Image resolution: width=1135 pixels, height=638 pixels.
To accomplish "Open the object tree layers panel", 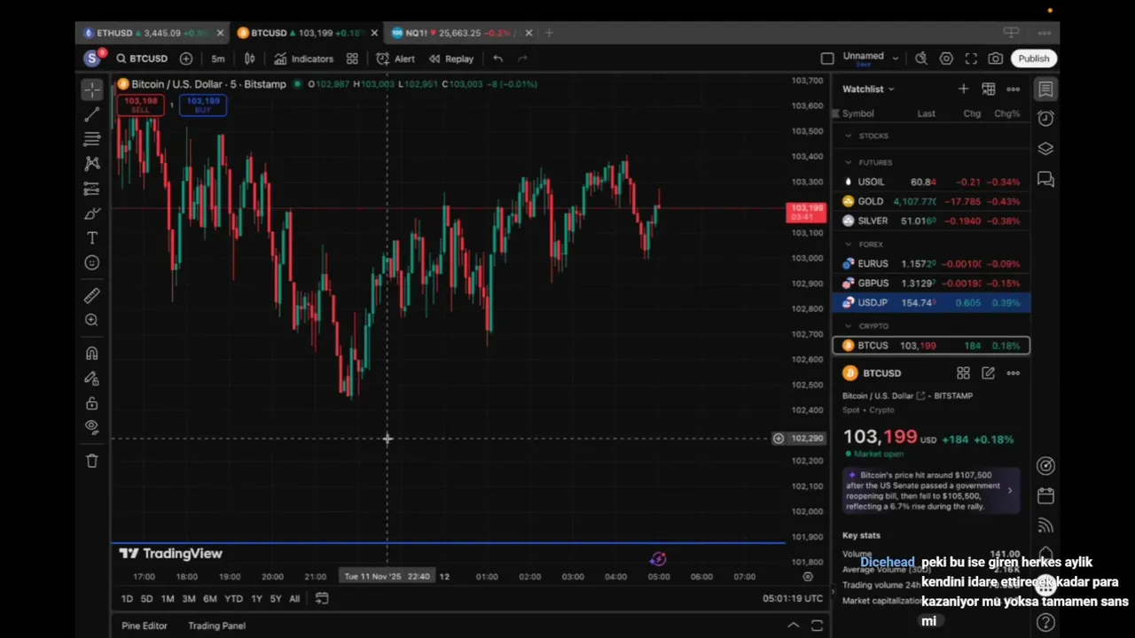I will (1045, 149).
